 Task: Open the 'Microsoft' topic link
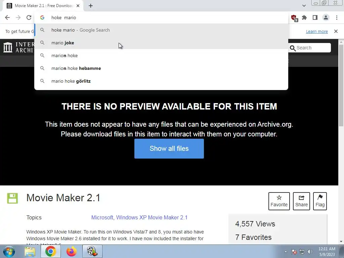102,217
